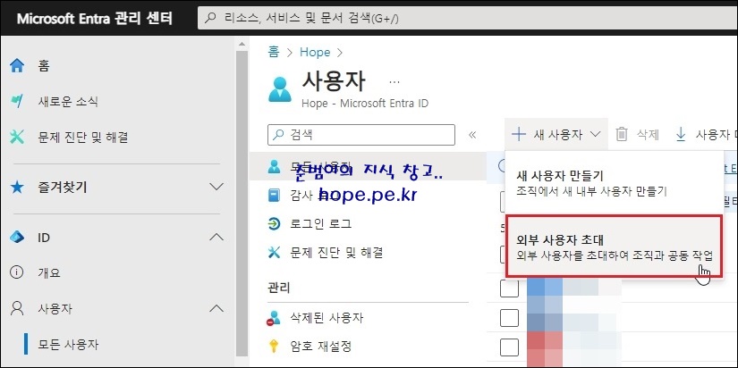Screen dimensions: 738x368
Task: Open the ellipsis menu next to 사용자
Action: [394, 82]
